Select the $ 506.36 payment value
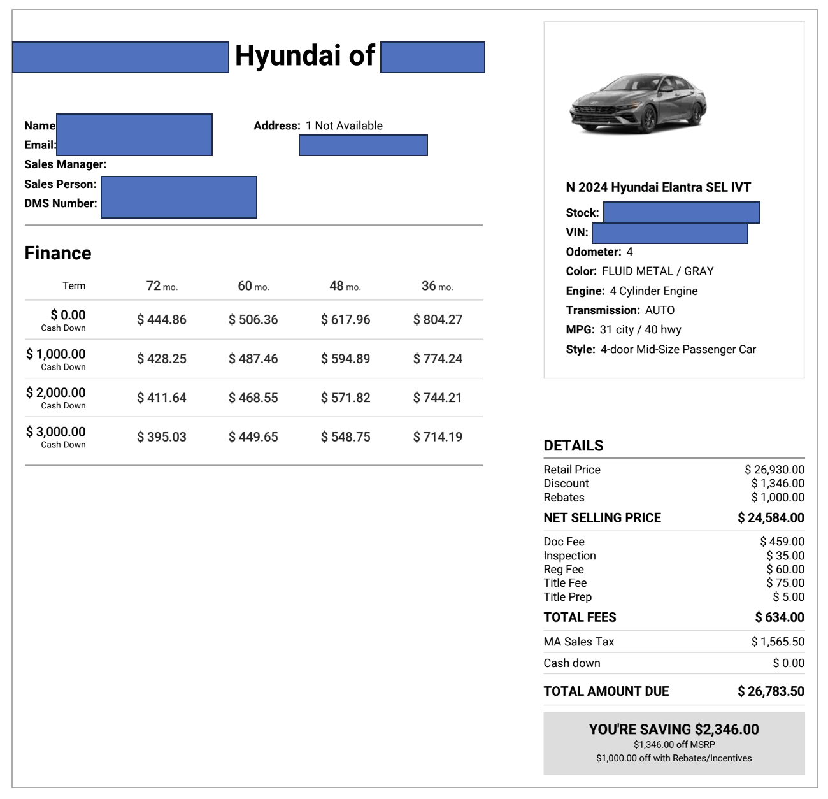 [253, 320]
